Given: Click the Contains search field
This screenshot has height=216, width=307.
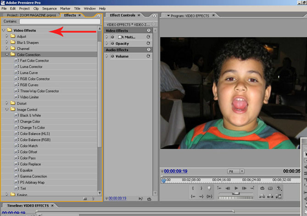Looking at the screenshot, I should (59, 22).
